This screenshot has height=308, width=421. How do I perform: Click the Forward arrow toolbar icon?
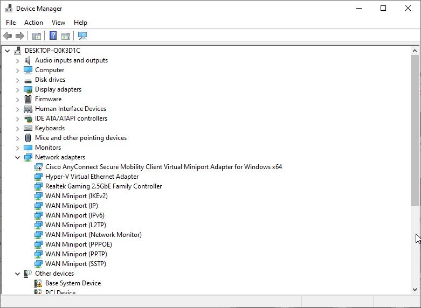pyautogui.click(x=20, y=36)
